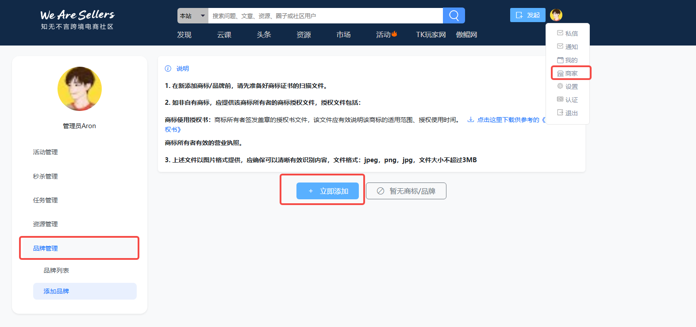The image size is (696, 327).
Task: Open 通知 notifications from dropdown
Action: [567, 47]
